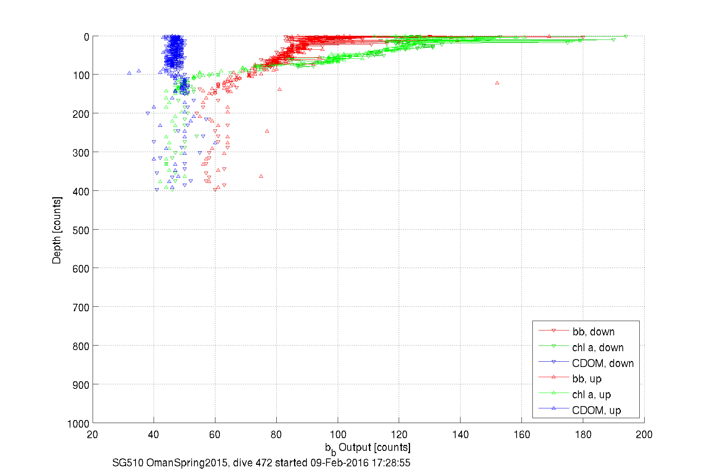This screenshot has height=475, width=712.
Task: Click the blue 'CDOM, up' legend line sample
Action: pos(553,408)
